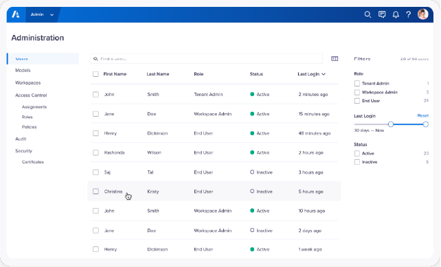Enable the Inactive status filter checkbox
Image resolution: width=441 pixels, height=267 pixels.
point(357,162)
